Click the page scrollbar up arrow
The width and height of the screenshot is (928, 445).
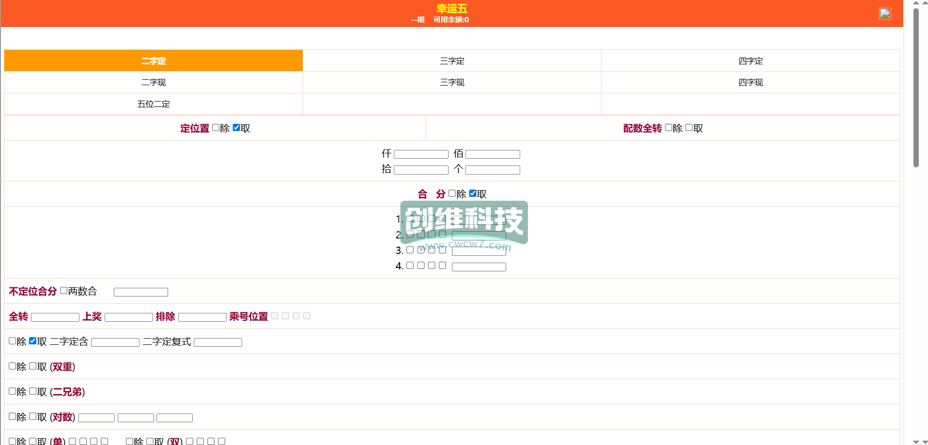pyautogui.click(x=916, y=3)
